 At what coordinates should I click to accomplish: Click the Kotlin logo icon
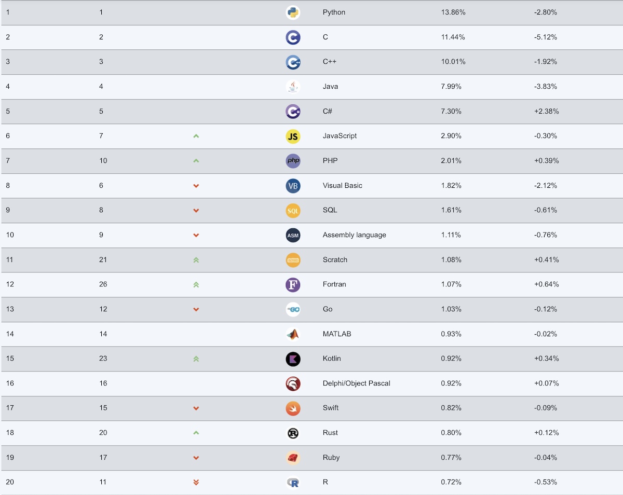point(293,359)
